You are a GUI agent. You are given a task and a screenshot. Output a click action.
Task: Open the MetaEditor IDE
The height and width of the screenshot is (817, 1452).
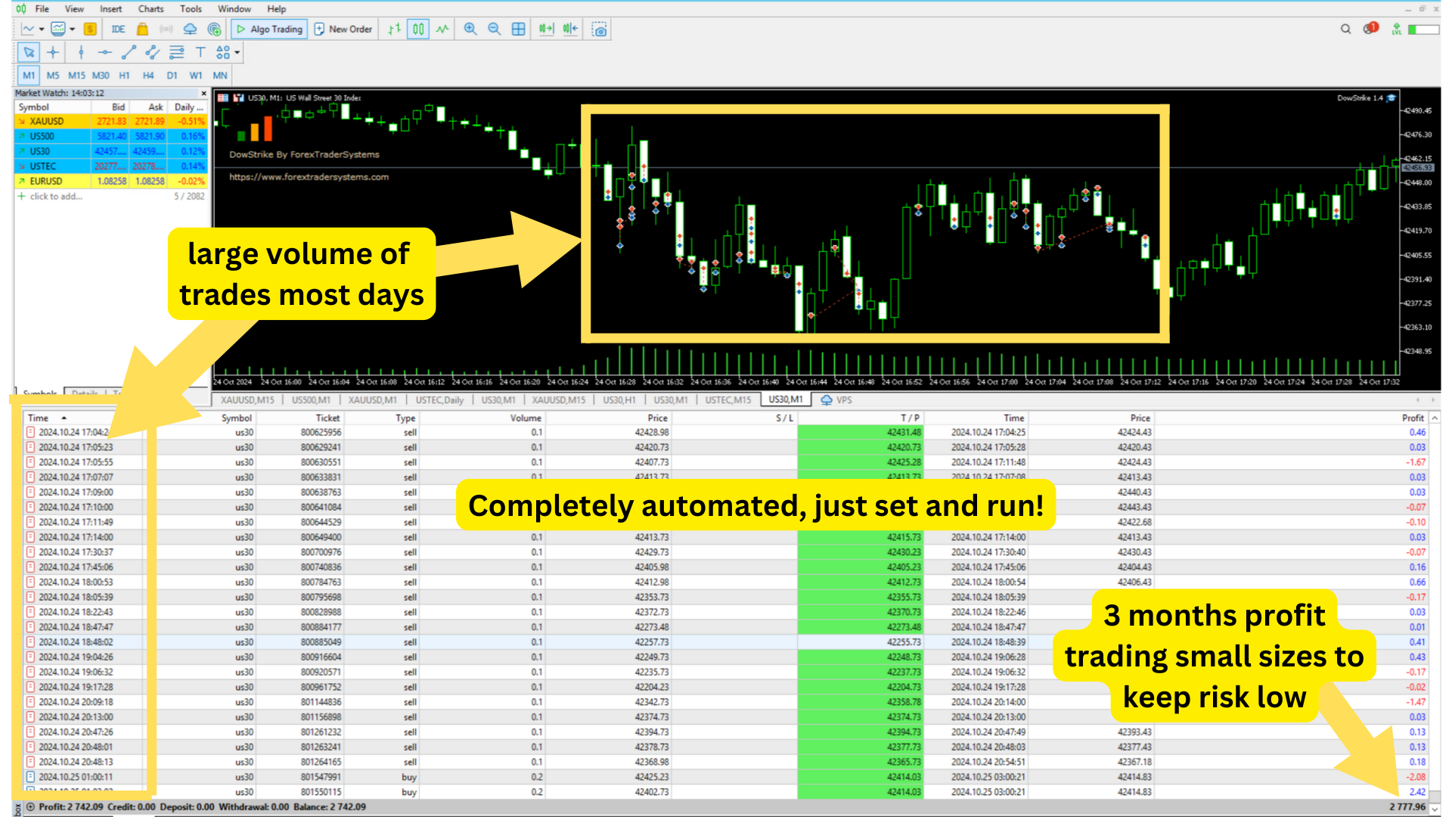pos(118,29)
